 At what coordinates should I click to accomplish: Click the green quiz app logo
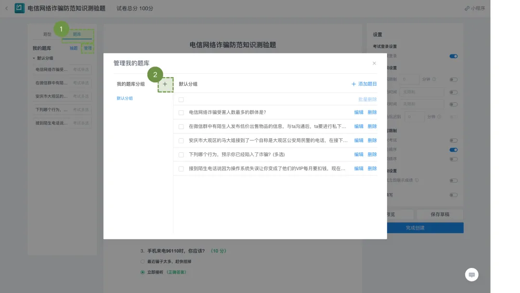(x=20, y=8)
